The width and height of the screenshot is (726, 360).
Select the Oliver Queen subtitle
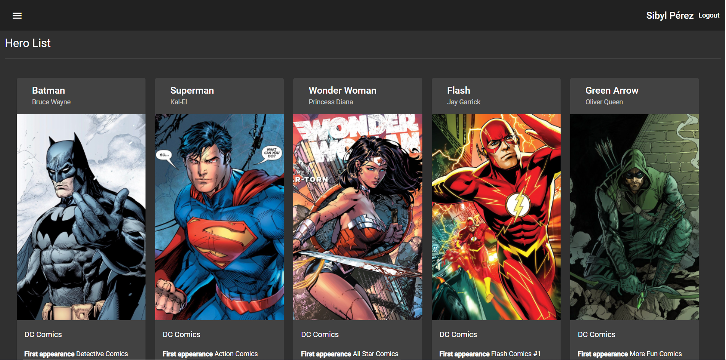point(604,102)
